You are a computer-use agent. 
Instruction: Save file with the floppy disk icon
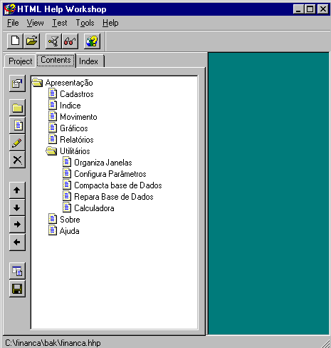[x=17, y=289]
